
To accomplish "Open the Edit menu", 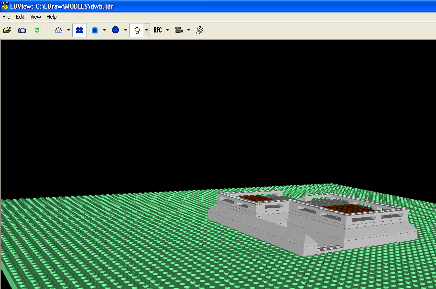I will [x=20, y=17].
